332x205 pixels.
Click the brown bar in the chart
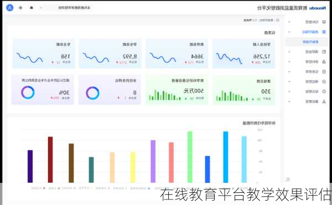(x=71, y=163)
